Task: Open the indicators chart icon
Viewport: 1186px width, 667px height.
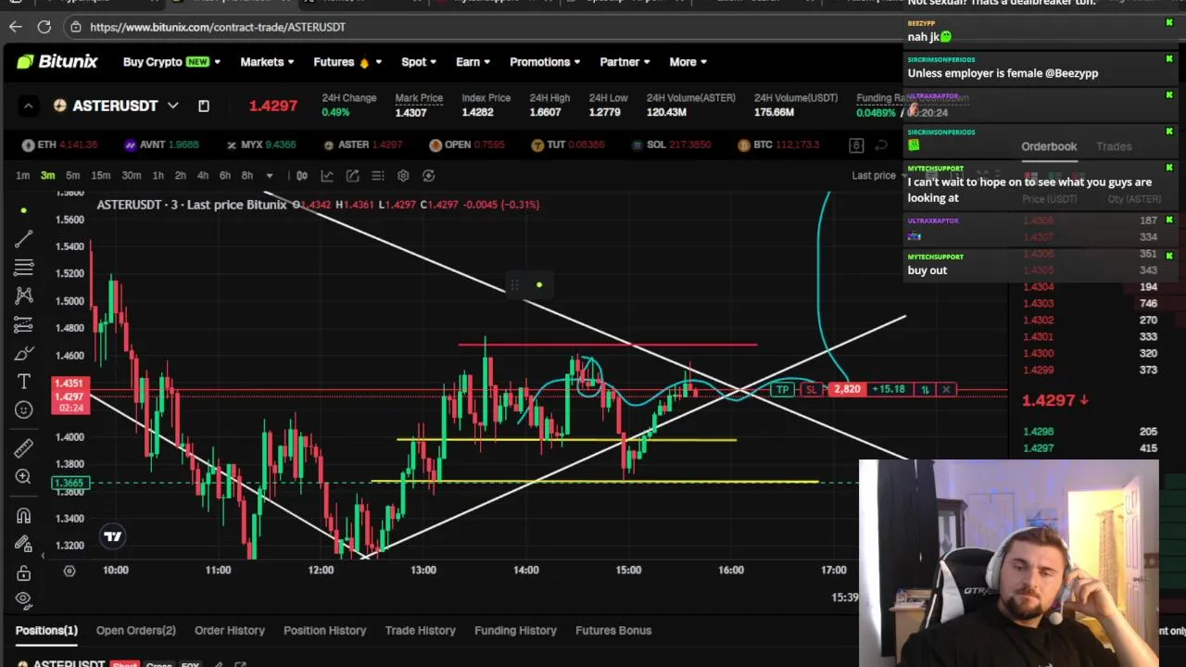Action: pyautogui.click(x=327, y=175)
